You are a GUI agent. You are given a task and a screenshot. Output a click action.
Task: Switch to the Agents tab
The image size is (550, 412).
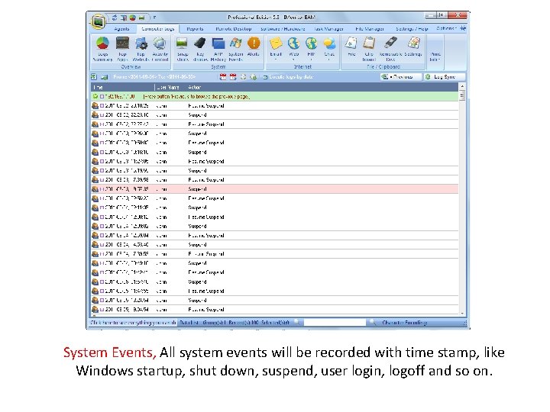click(x=121, y=29)
